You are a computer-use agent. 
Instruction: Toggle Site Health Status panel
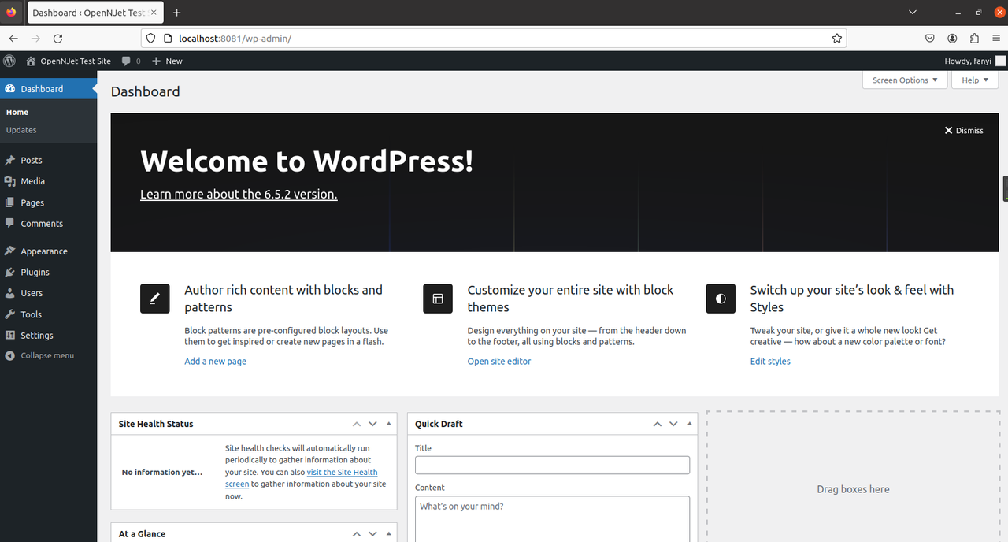point(389,424)
